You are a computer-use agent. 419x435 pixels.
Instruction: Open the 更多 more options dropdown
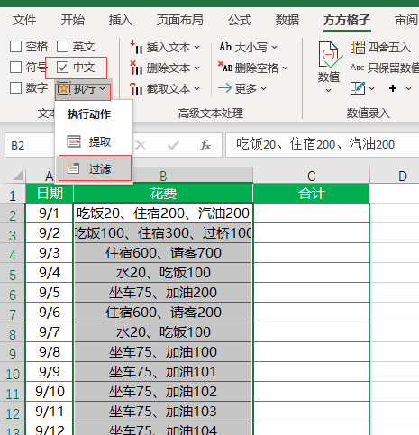point(263,88)
